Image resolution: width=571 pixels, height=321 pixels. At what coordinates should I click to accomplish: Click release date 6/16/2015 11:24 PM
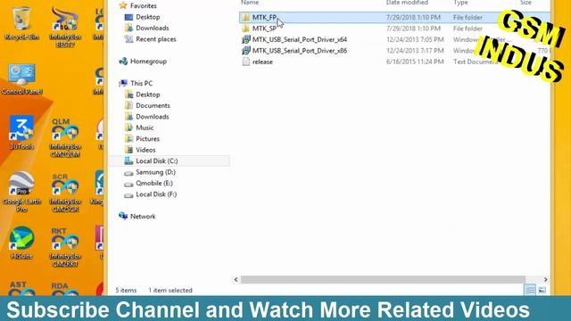[415, 62]
